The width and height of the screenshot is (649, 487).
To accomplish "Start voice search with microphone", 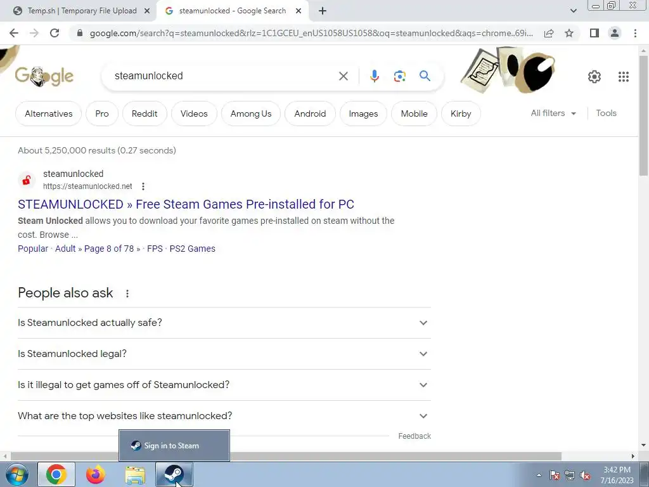I will tap(374, 76).
